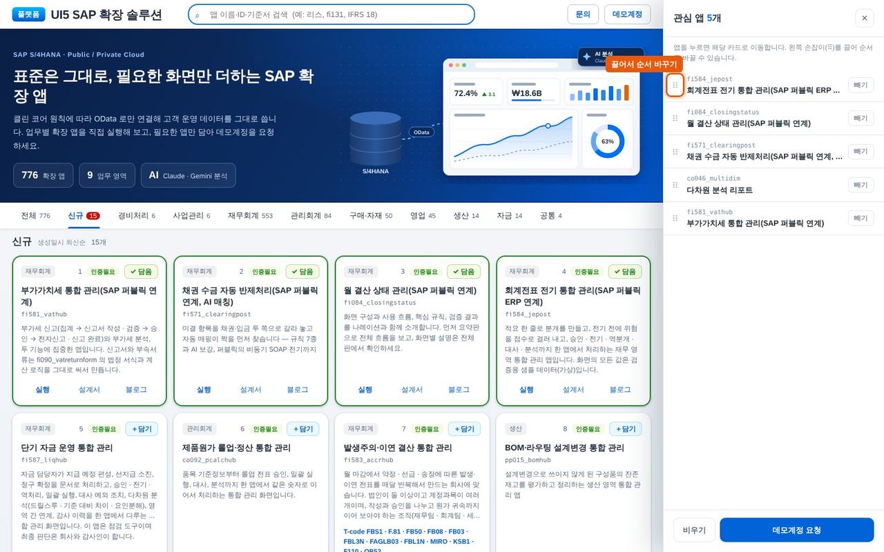This screenshot has width=884, height=552.
Task: Click drag handle for fi581_vathub row
Action: coord(675,218)
